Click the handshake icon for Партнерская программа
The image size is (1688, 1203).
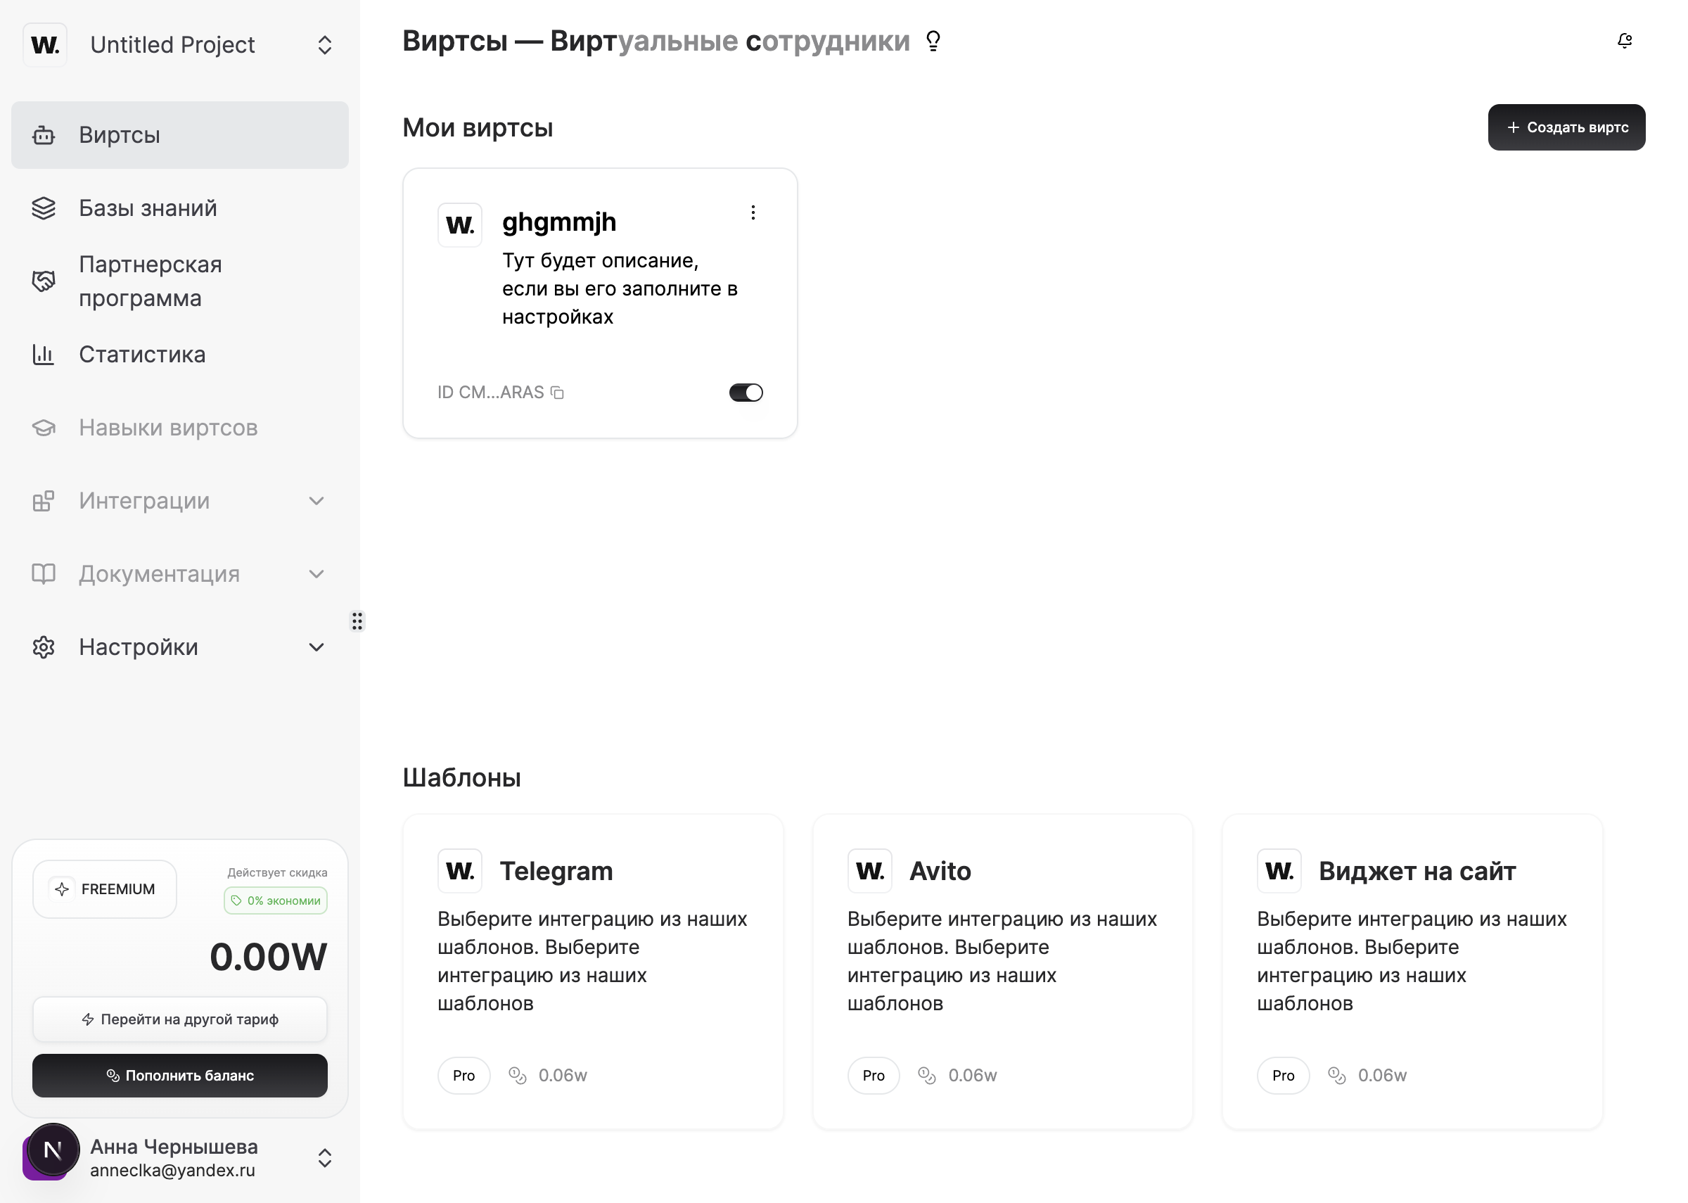pos(44,281)
